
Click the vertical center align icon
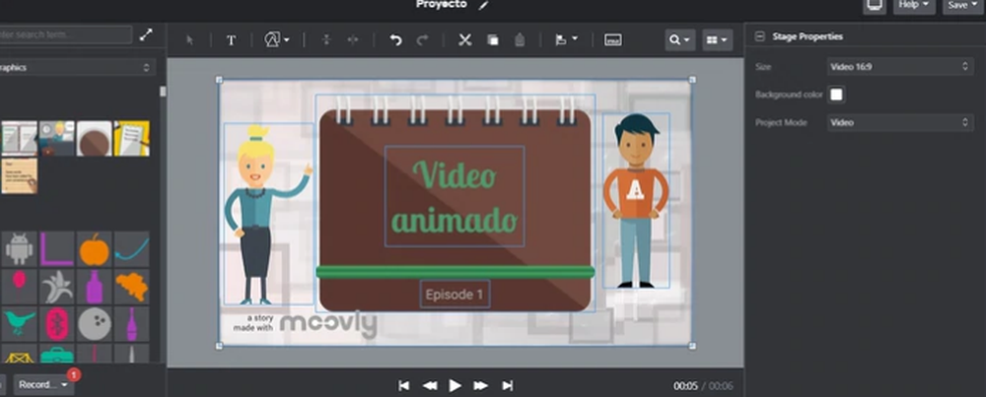click(325, 40)
